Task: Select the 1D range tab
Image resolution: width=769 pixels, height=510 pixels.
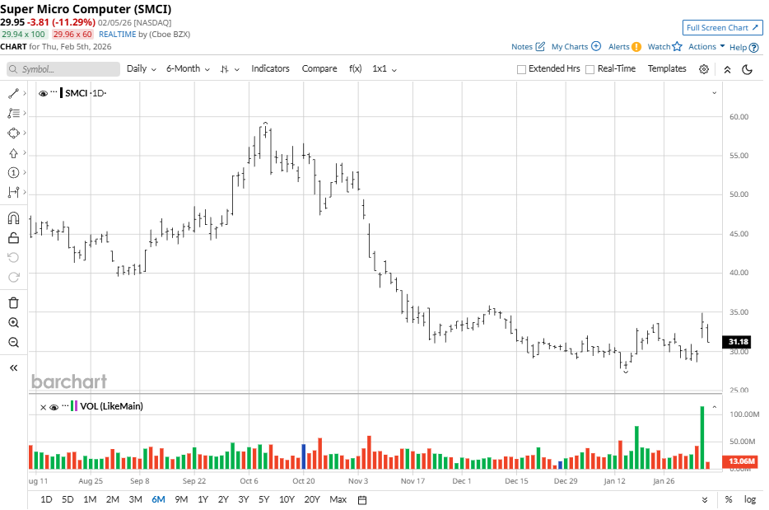Action: point(46,499)
